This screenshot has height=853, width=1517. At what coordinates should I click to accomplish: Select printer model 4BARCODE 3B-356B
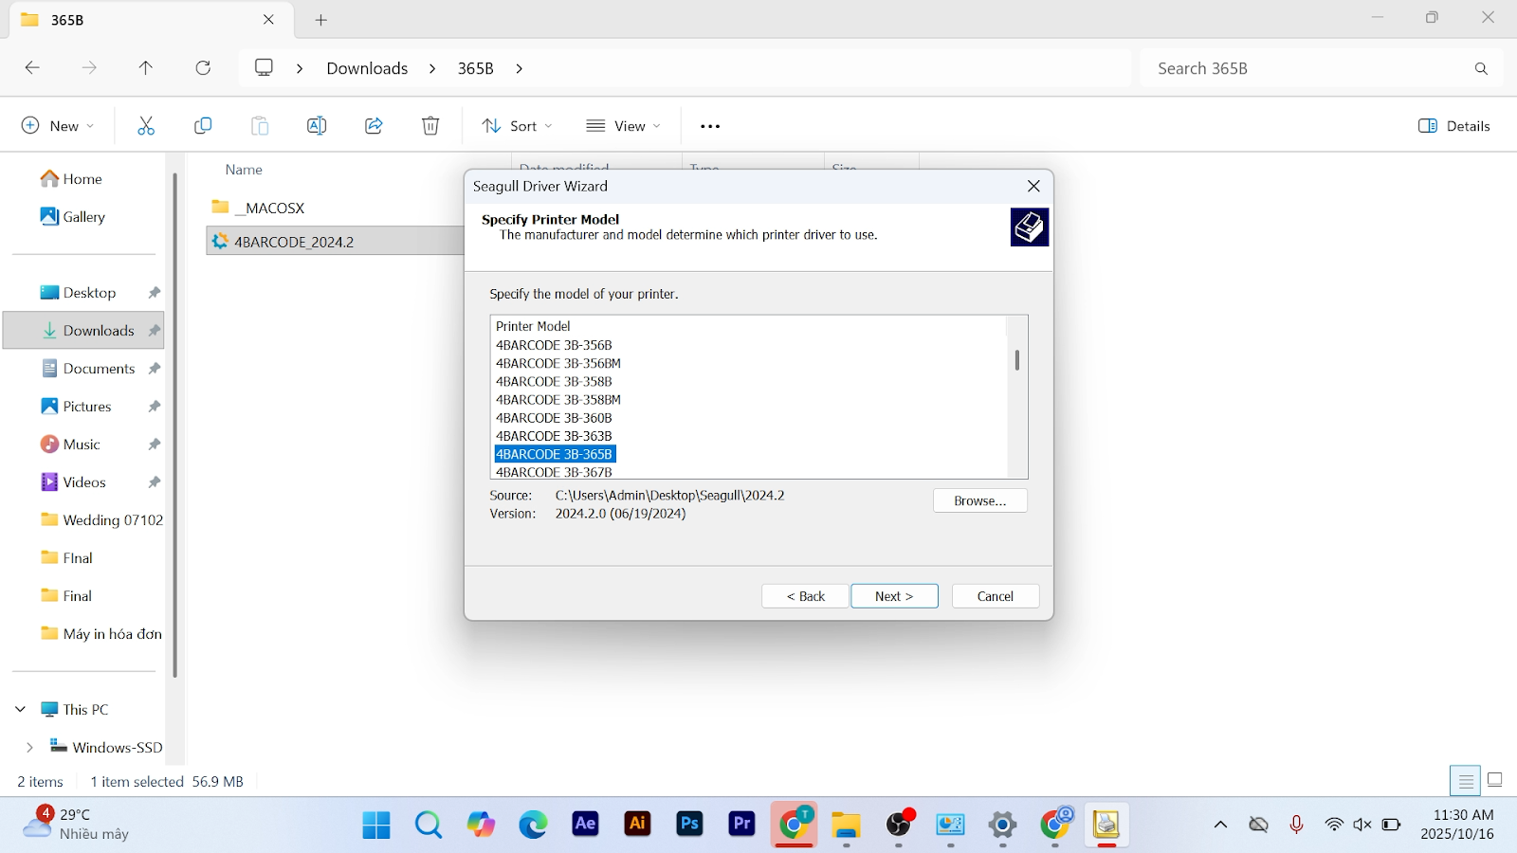point(554,345)
